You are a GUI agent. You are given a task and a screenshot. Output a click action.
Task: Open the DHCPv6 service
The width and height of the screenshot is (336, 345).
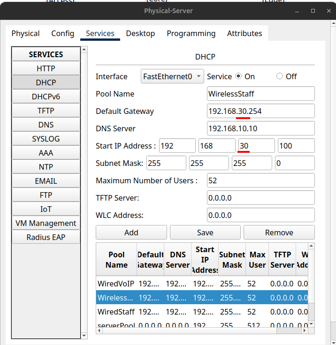click(x=46, y=97)
